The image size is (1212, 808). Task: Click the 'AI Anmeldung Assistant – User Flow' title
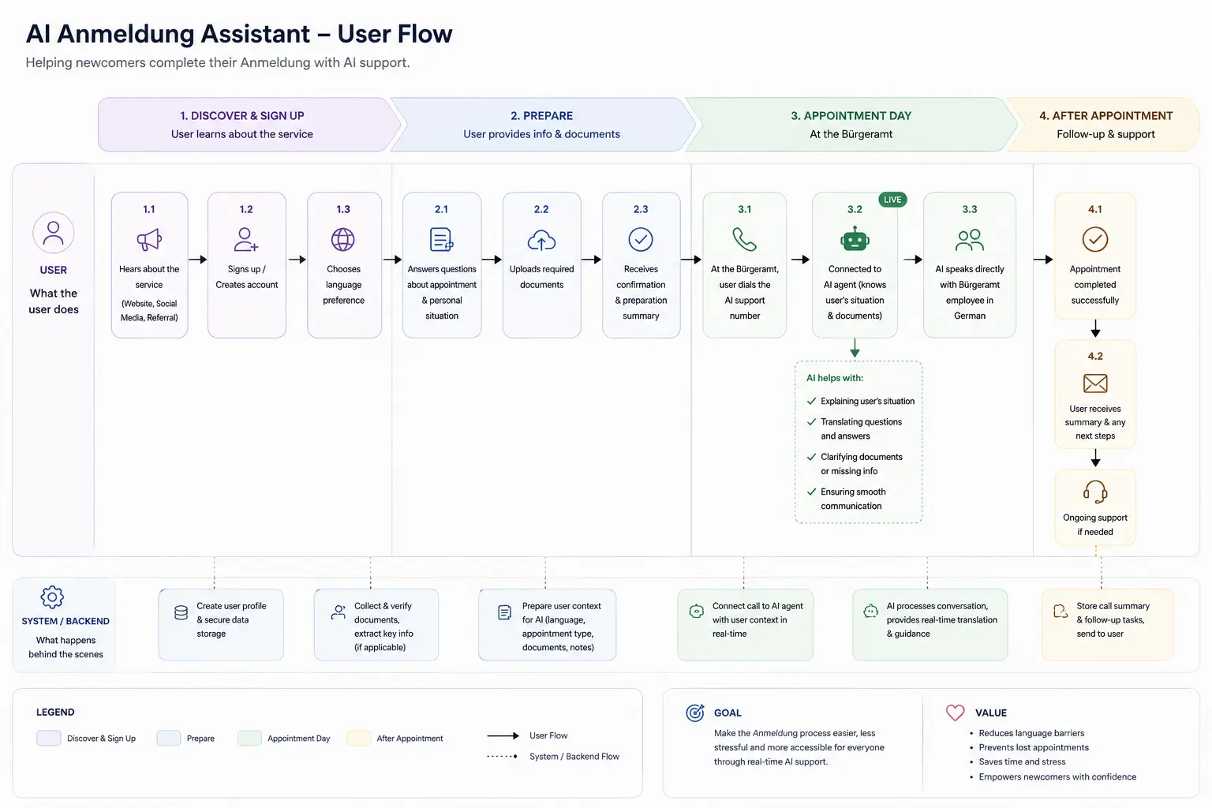tap(239, 34)
